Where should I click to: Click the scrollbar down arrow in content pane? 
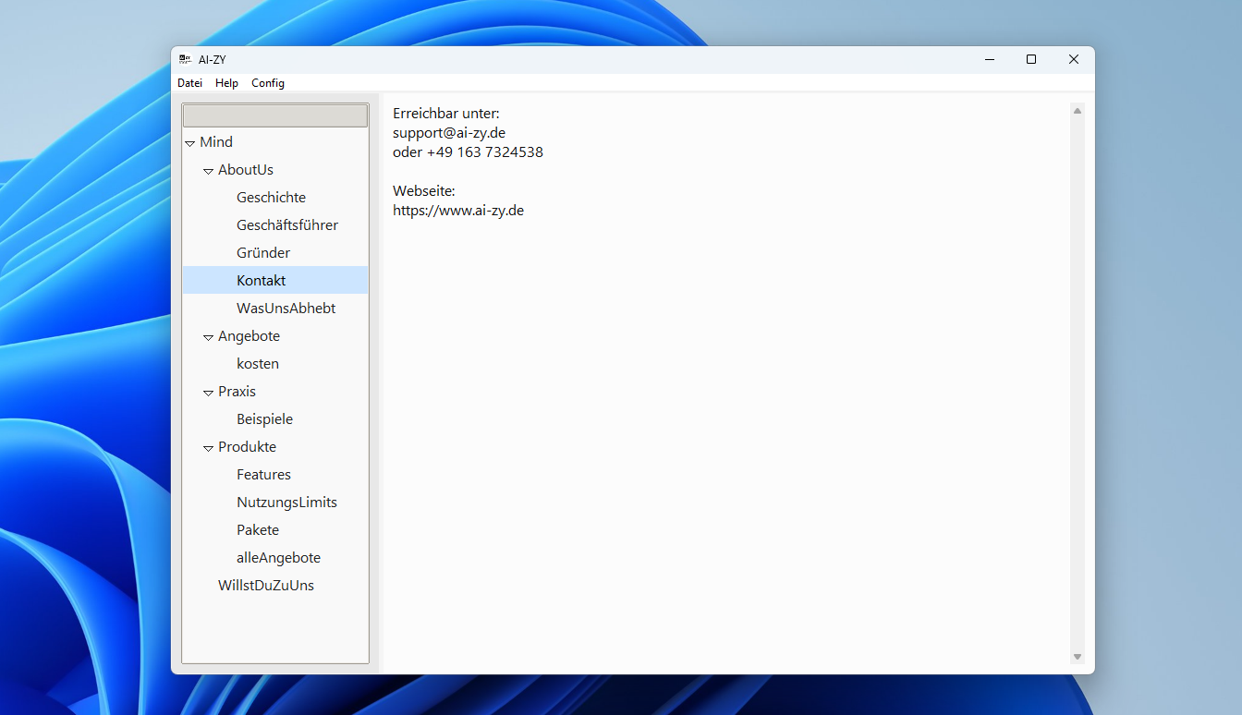(x=1078, y=657)
